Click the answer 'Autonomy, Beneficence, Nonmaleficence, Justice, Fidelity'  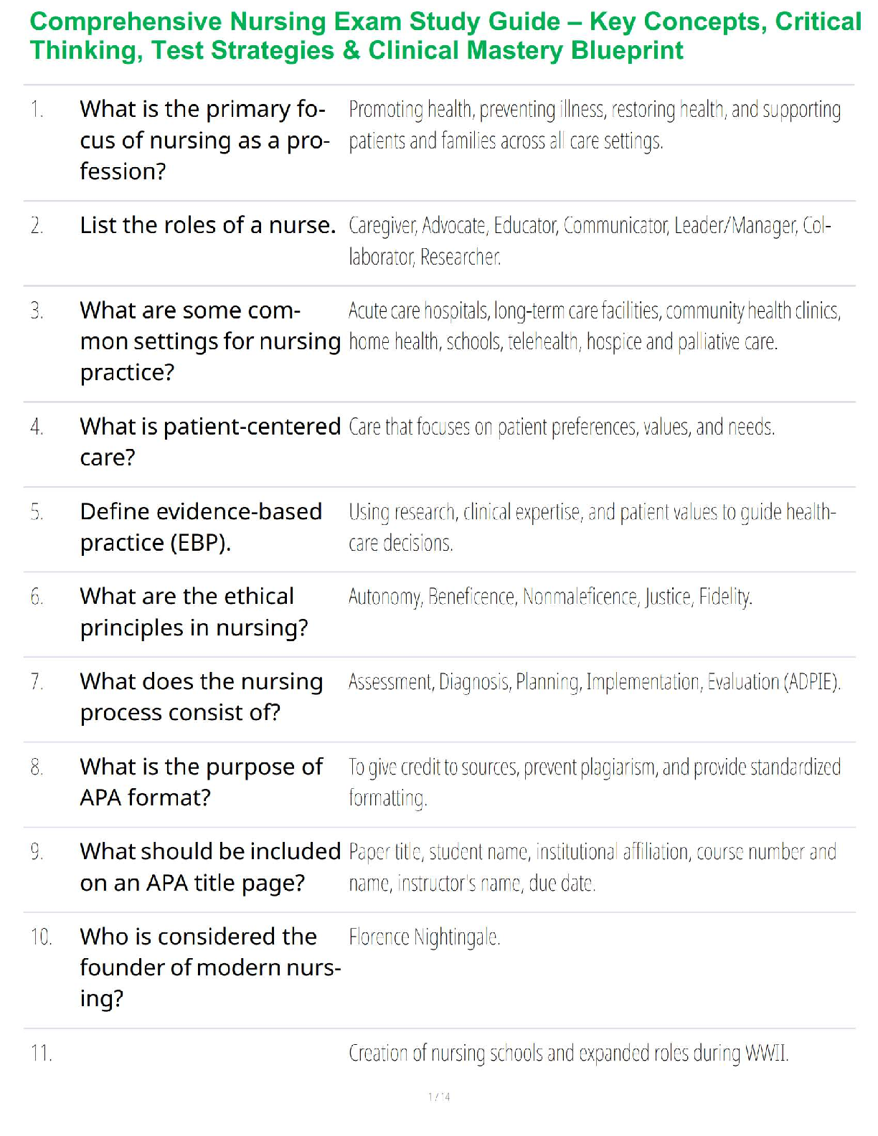(x=550, y=597)
